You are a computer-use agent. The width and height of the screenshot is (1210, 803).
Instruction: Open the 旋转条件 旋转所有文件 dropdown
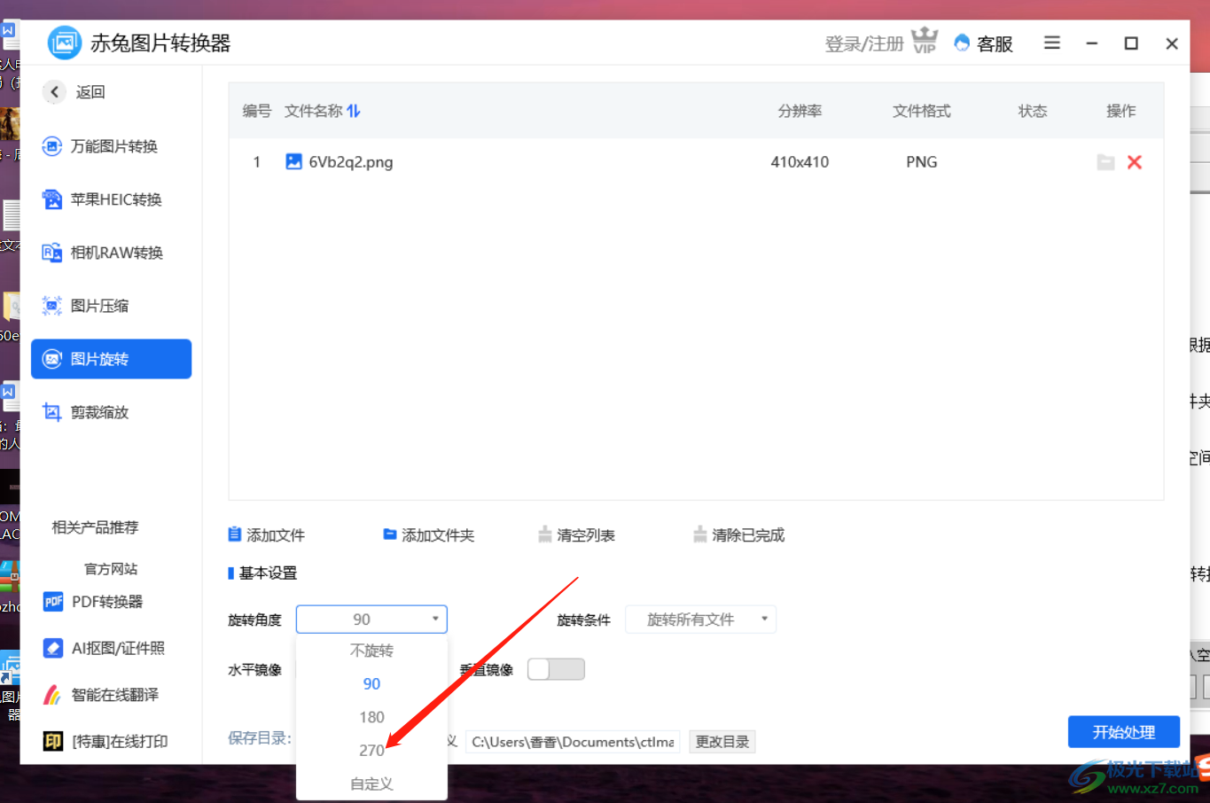(x=700, y=620)
